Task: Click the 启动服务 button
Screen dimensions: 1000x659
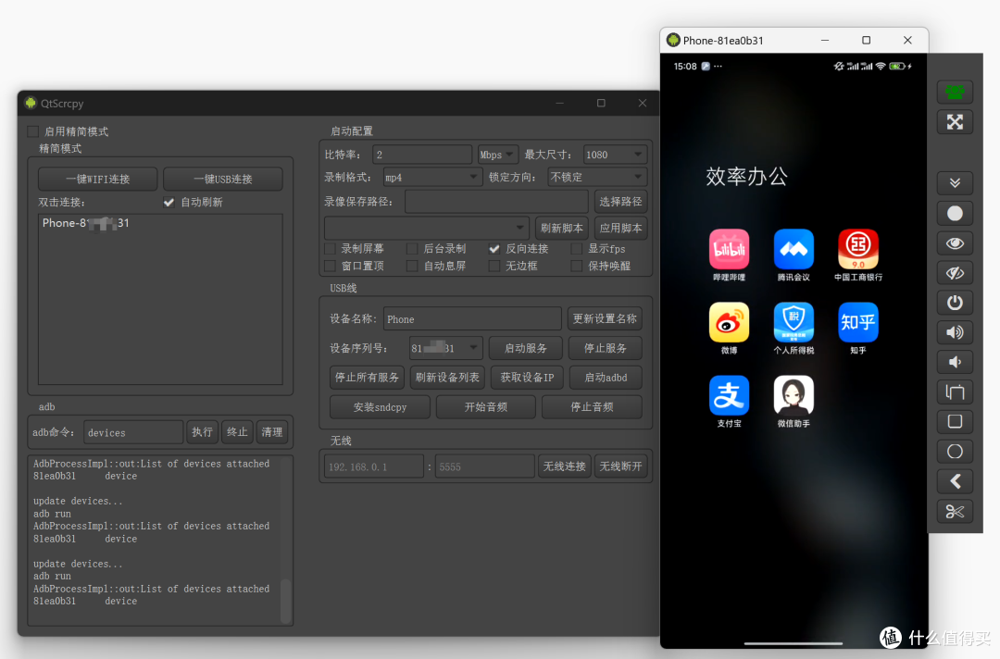Action: pos(525,349)
